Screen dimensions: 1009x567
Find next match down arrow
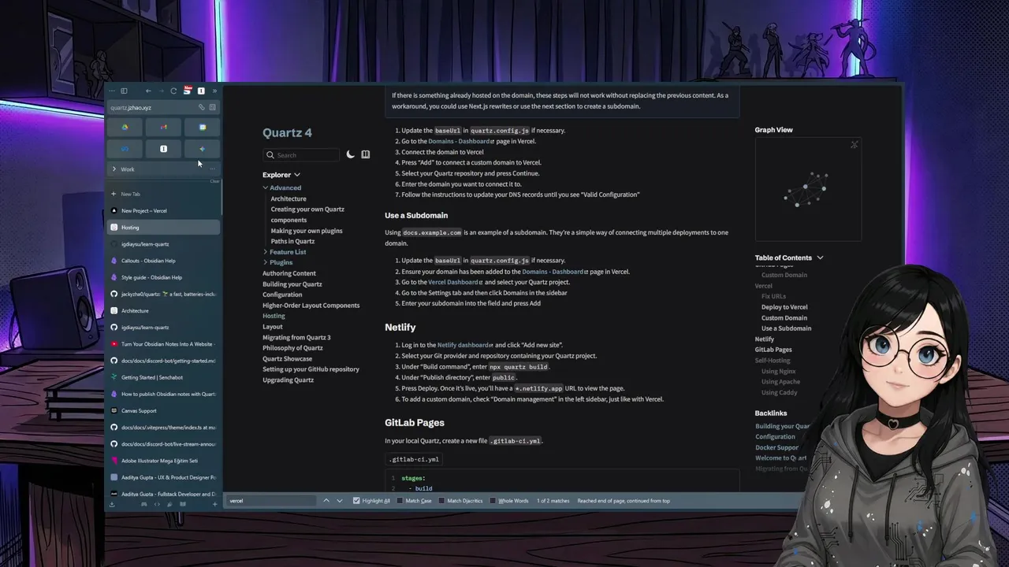(x=340, y=500)
